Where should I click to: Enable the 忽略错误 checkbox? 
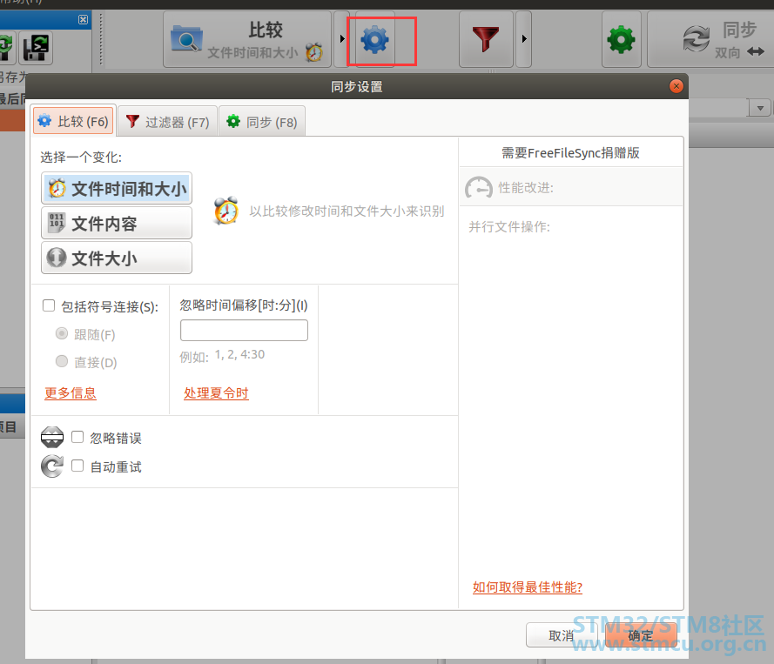(77, 437)
